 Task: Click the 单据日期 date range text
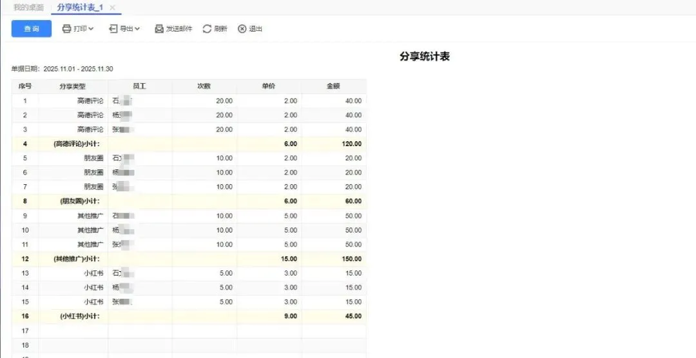63,69
